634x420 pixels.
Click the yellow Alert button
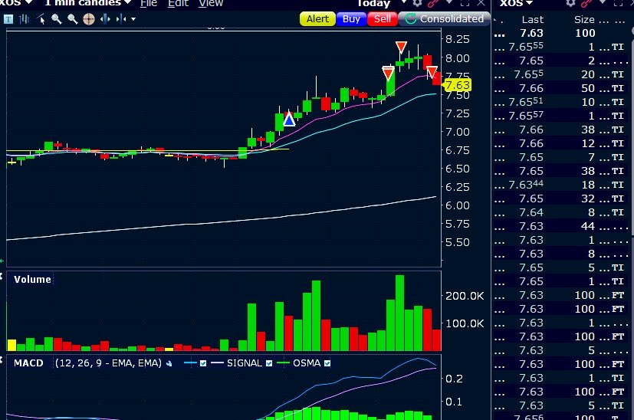click(x=317, y=19)
